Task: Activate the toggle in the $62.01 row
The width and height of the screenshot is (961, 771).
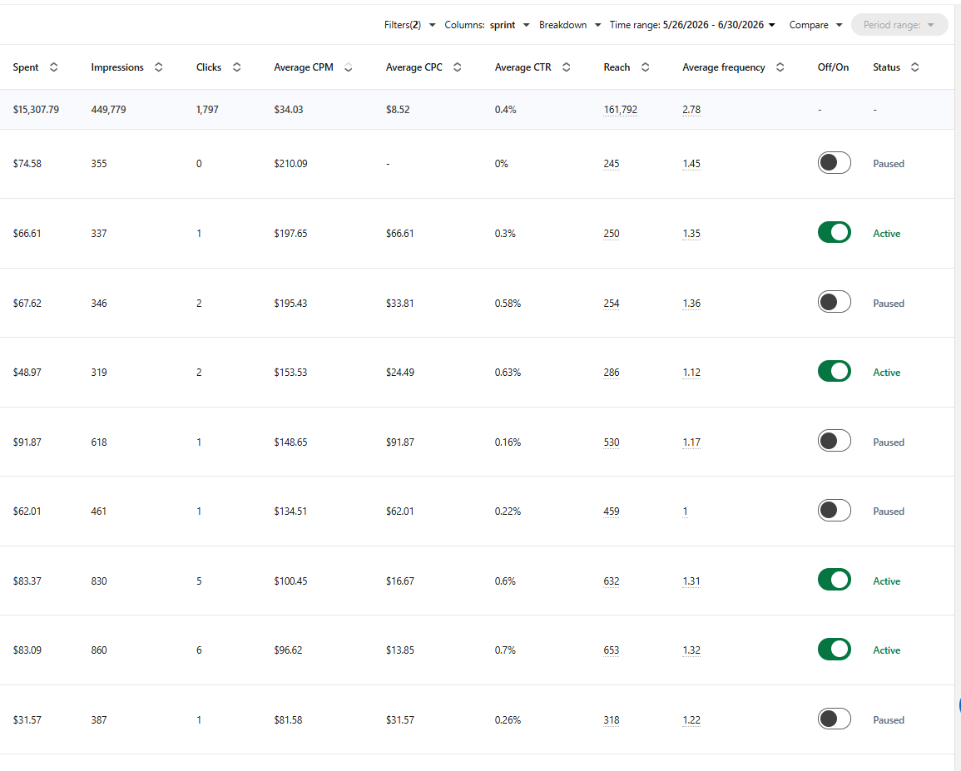Action: pyautogui.click(x=835, y=511)
